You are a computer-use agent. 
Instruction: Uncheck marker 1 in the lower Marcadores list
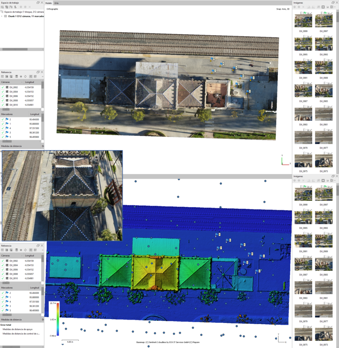pyautogui.click(x=3, y=298)
